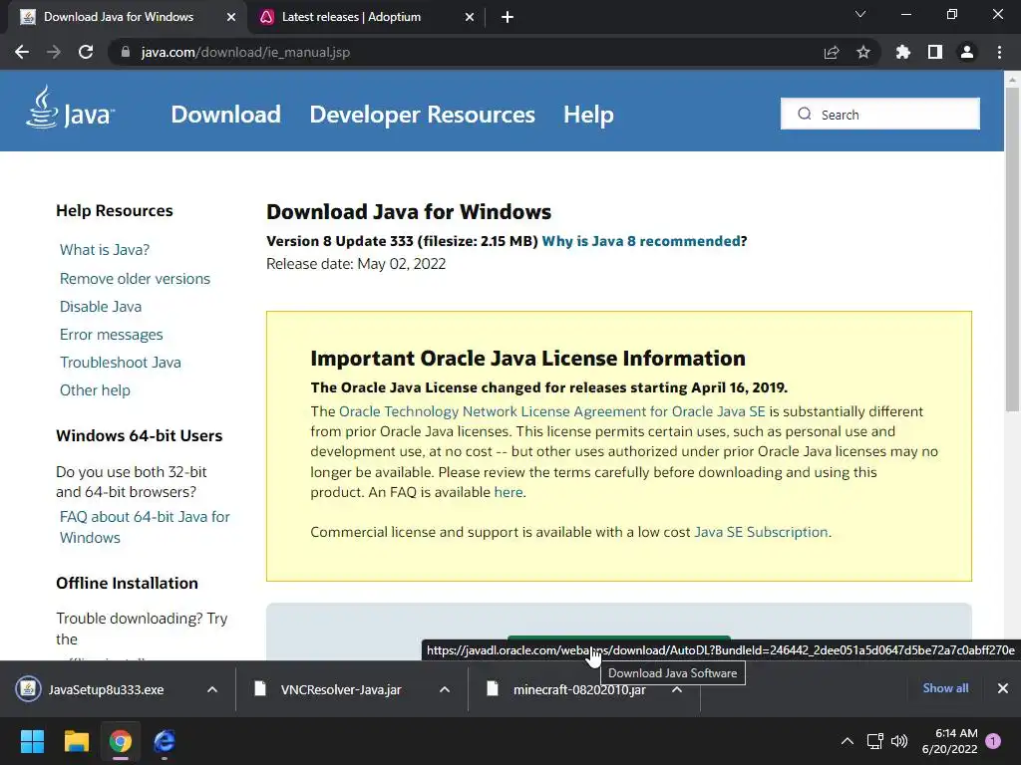
Task: Open Troubleshoot Java link
Action: 121,363
